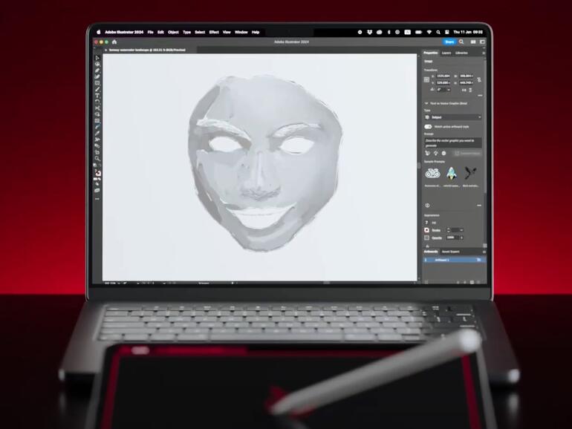This screenshot has width=572, height=429.
Task: Select the Selection arrow tool
Action: (97, 58)
